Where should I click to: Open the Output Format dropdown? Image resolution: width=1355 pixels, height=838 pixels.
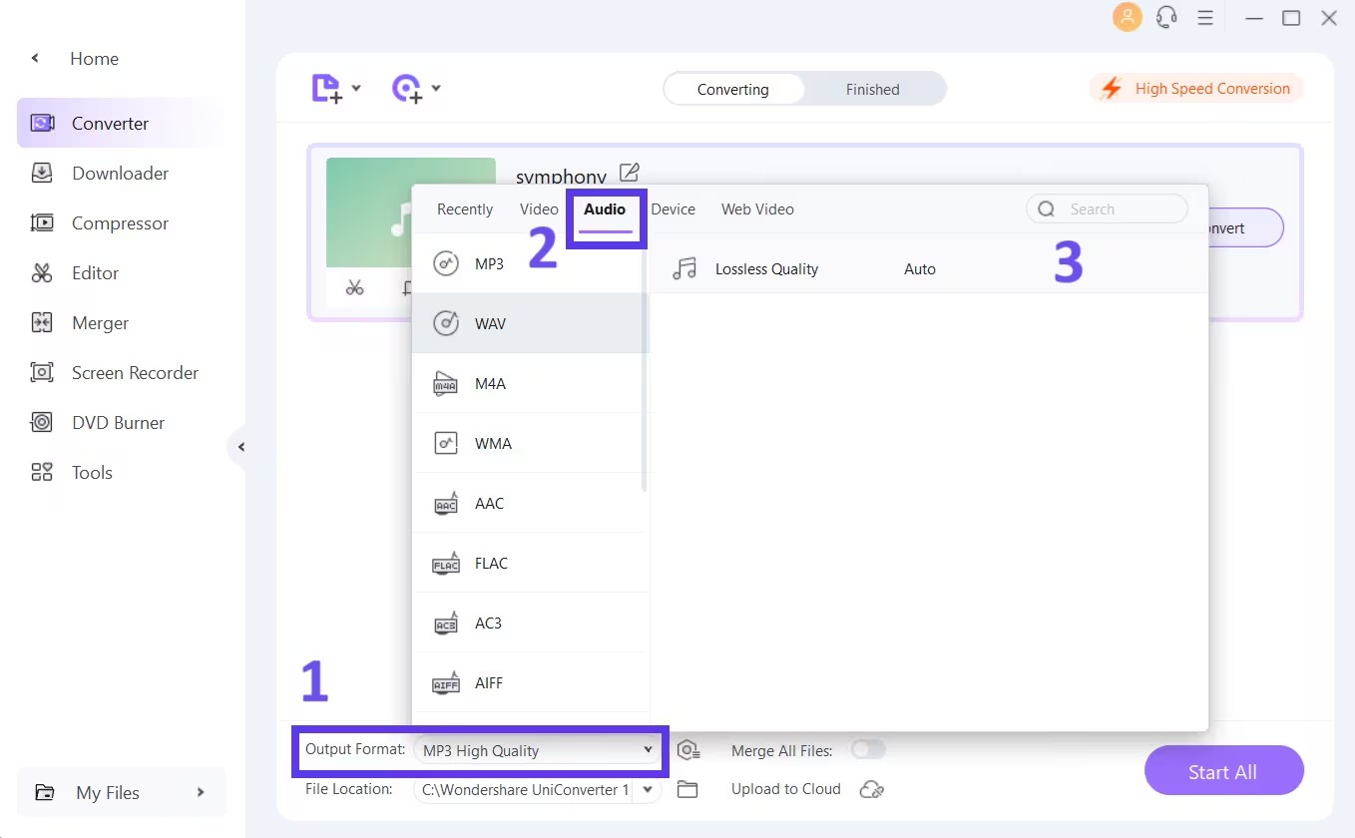(x=538, y=750)
